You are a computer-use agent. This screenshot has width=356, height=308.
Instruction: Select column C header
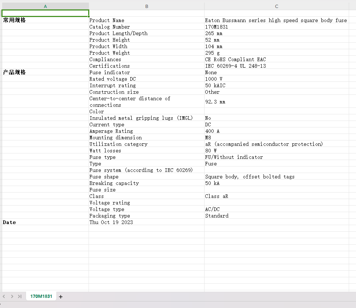(276, 7)
